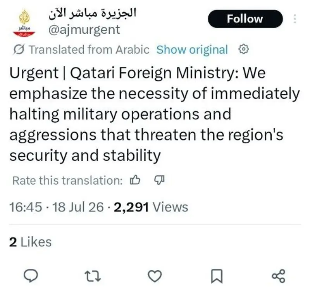
Task: Bookmark this post
Action: click(x=217, y=276)
